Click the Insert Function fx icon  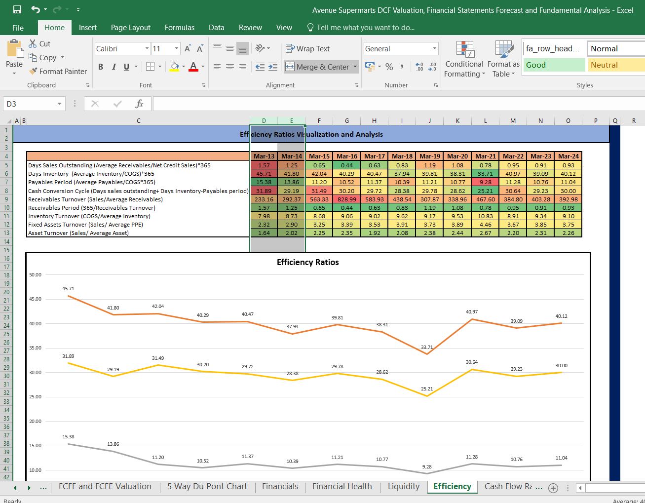click(140, 104)
